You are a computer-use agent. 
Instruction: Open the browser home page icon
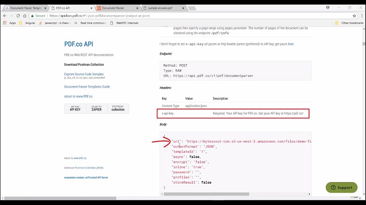[x=25, y=16]
